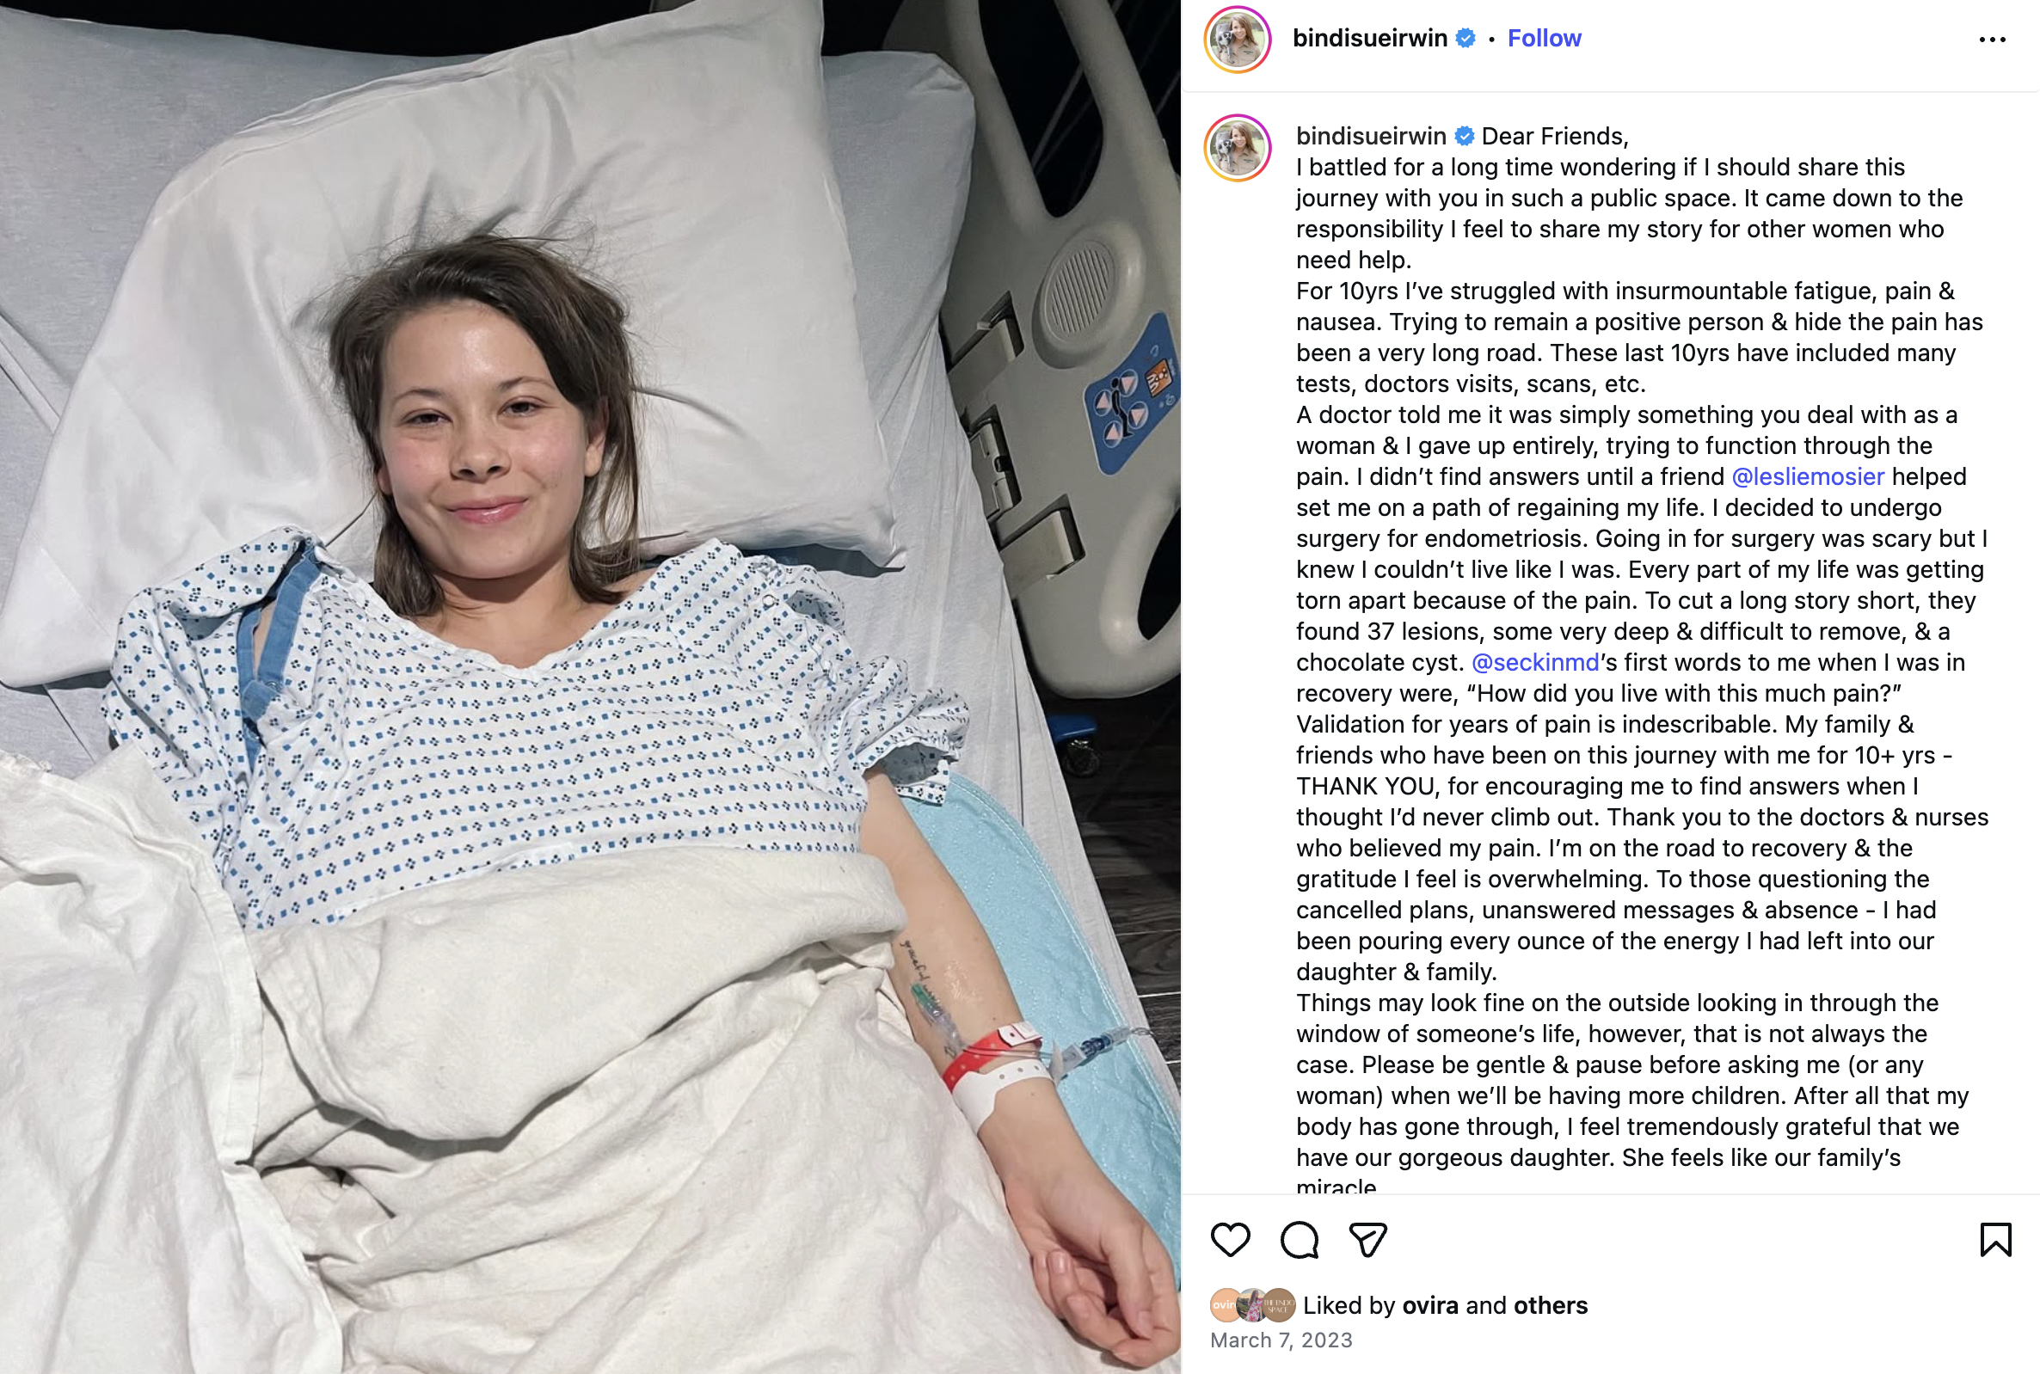
Task: View the others who liked this post
Action: (1550, 1306)
